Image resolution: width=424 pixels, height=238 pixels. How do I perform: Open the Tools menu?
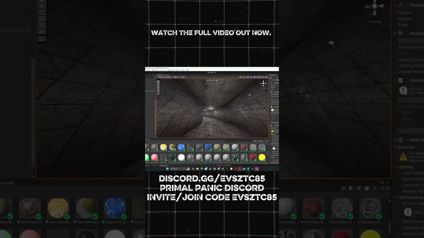pos(161,70)
